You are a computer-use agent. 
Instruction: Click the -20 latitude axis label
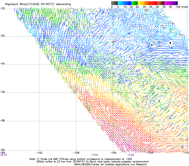tap(2, 8)
